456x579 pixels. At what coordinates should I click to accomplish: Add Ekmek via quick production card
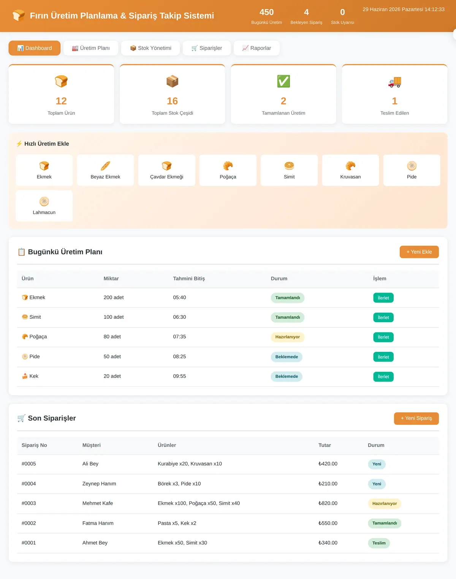(x=44, y=170)
